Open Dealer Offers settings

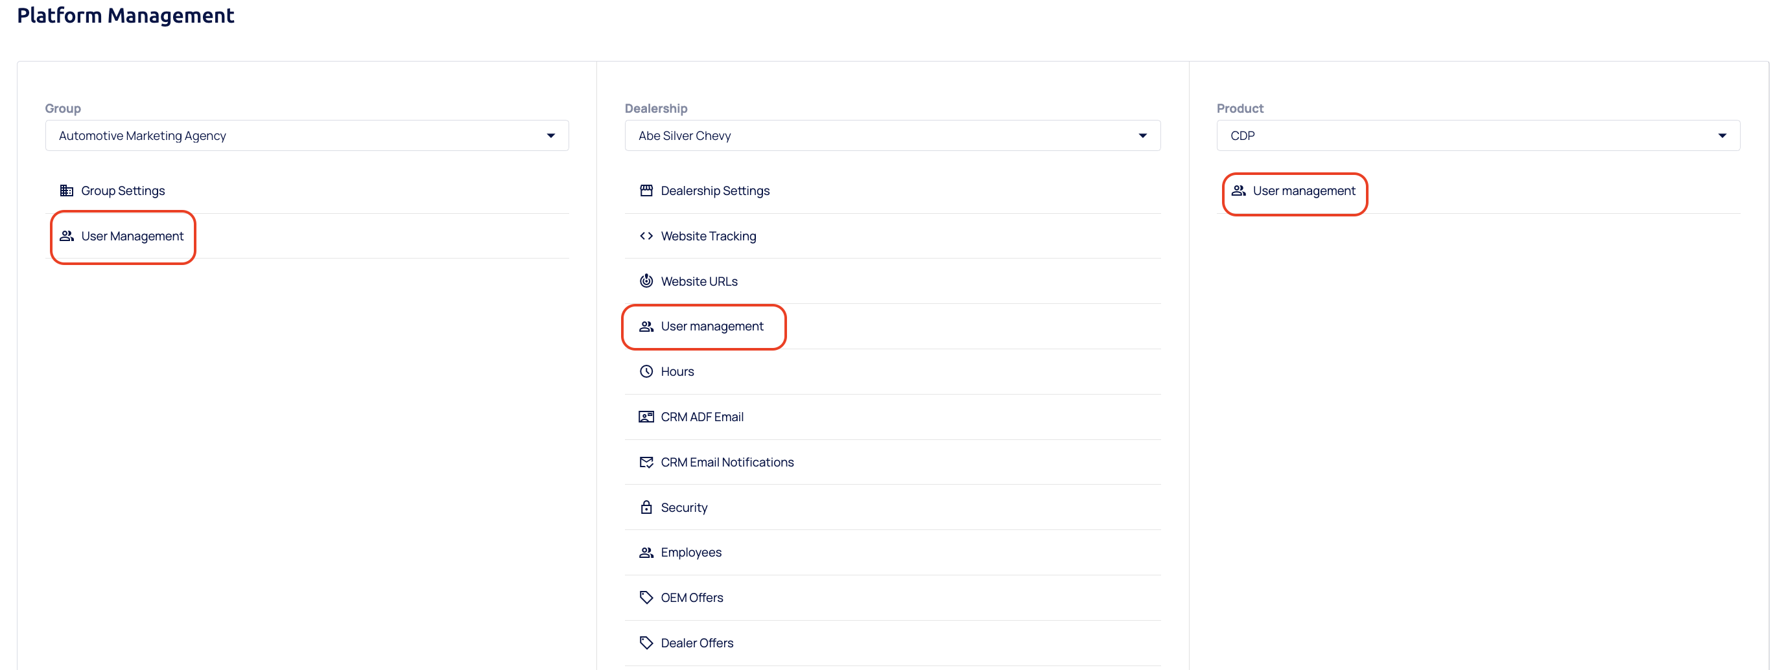pyautogui.click(x=697, y=643)
